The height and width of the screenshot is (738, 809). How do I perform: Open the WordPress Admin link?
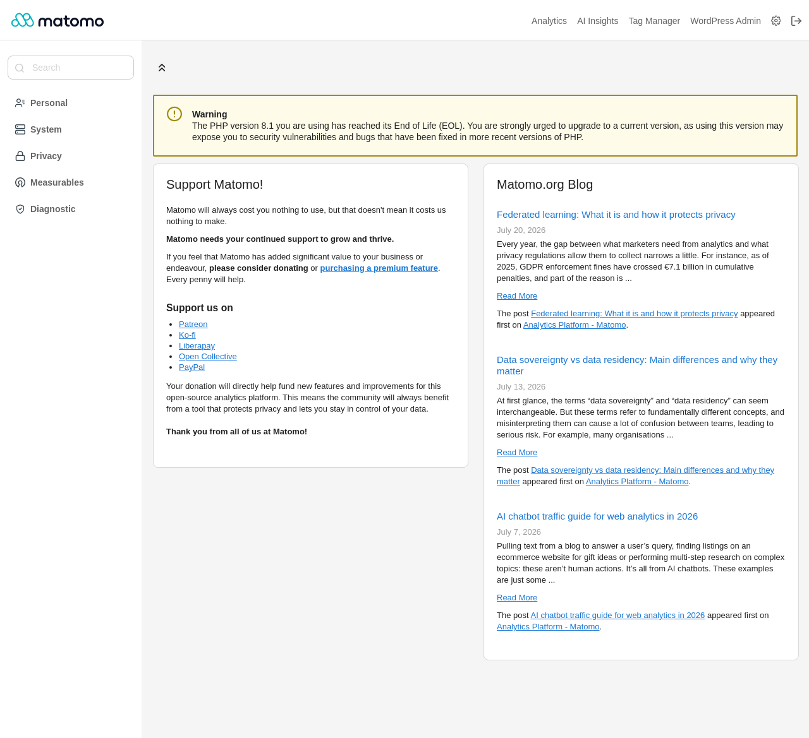pyautogui.click(x=726, y=21)
